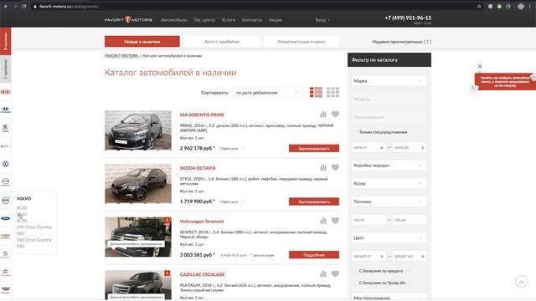Open the Ford brand in the sidebar
The image size is (536, 301).
tap(6, 218)
